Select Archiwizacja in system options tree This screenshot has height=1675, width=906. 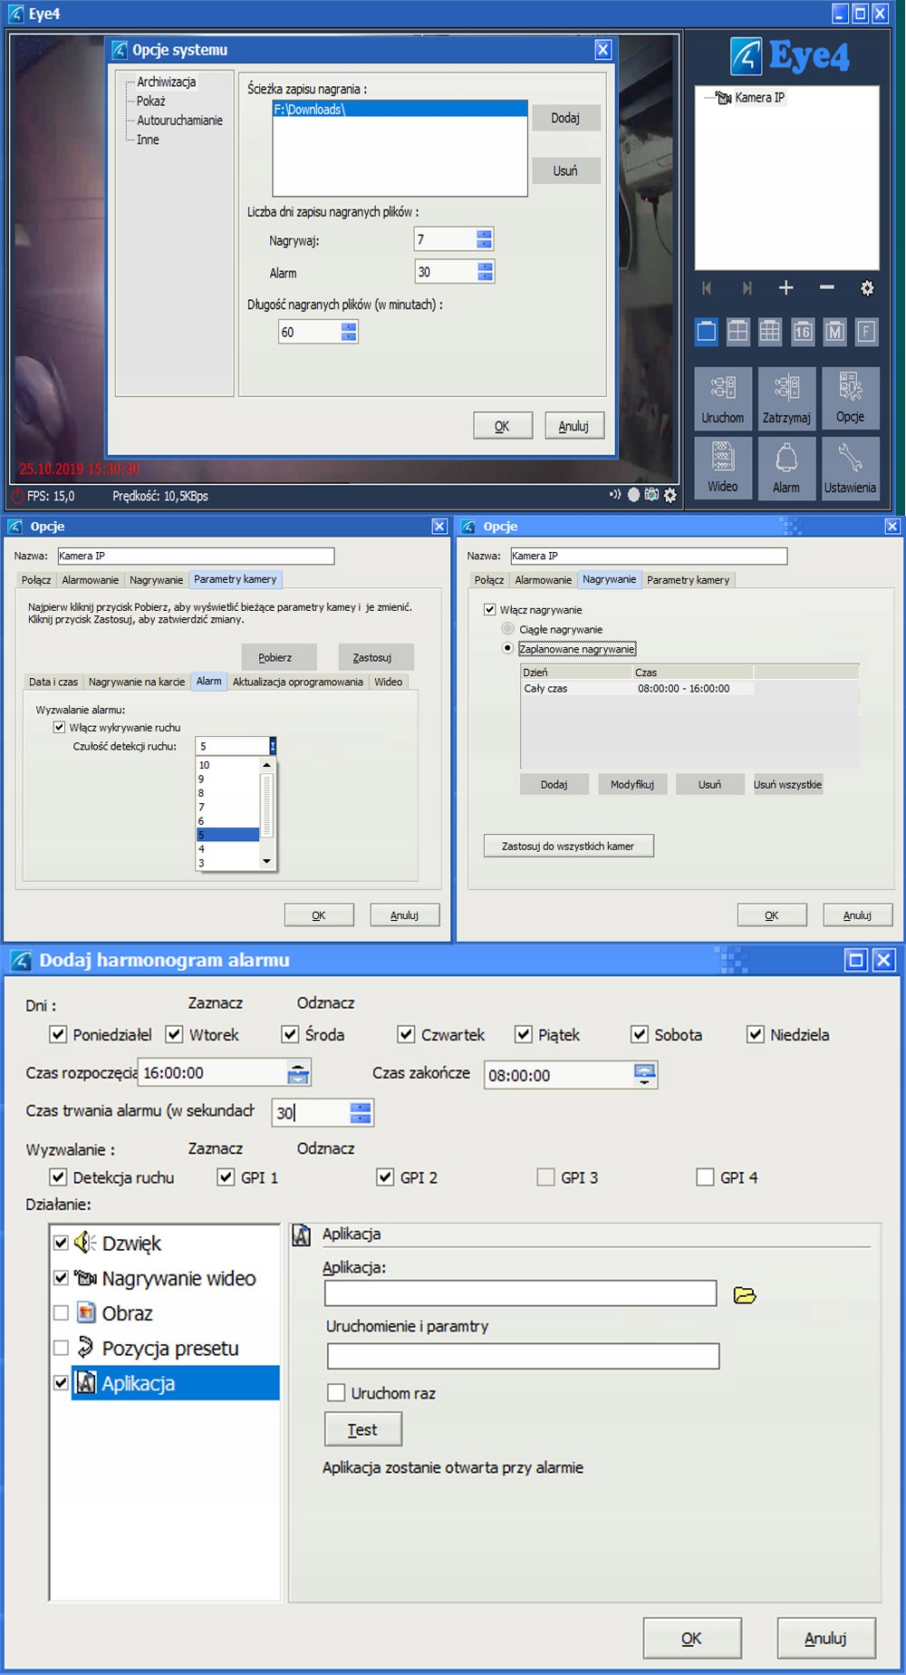pos(166,82)
